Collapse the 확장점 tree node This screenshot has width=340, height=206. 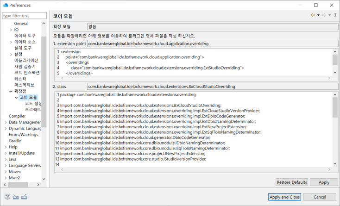pyautogui.click(x=11, y=91)
